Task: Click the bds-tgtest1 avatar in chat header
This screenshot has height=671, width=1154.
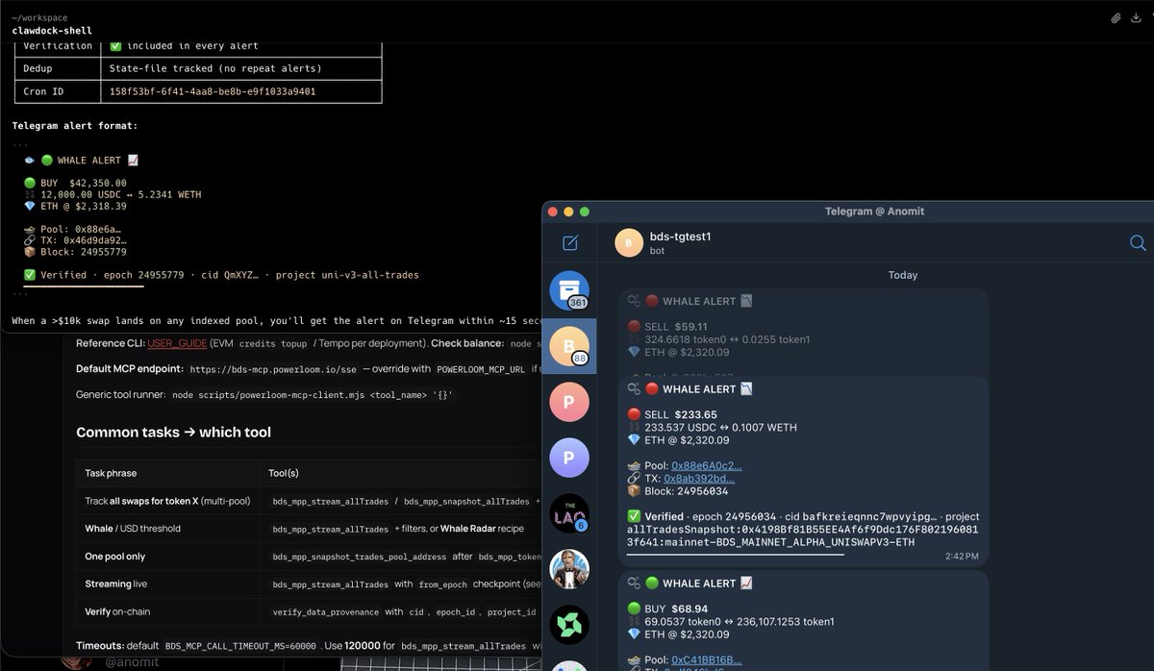Action: pos(629,243)
